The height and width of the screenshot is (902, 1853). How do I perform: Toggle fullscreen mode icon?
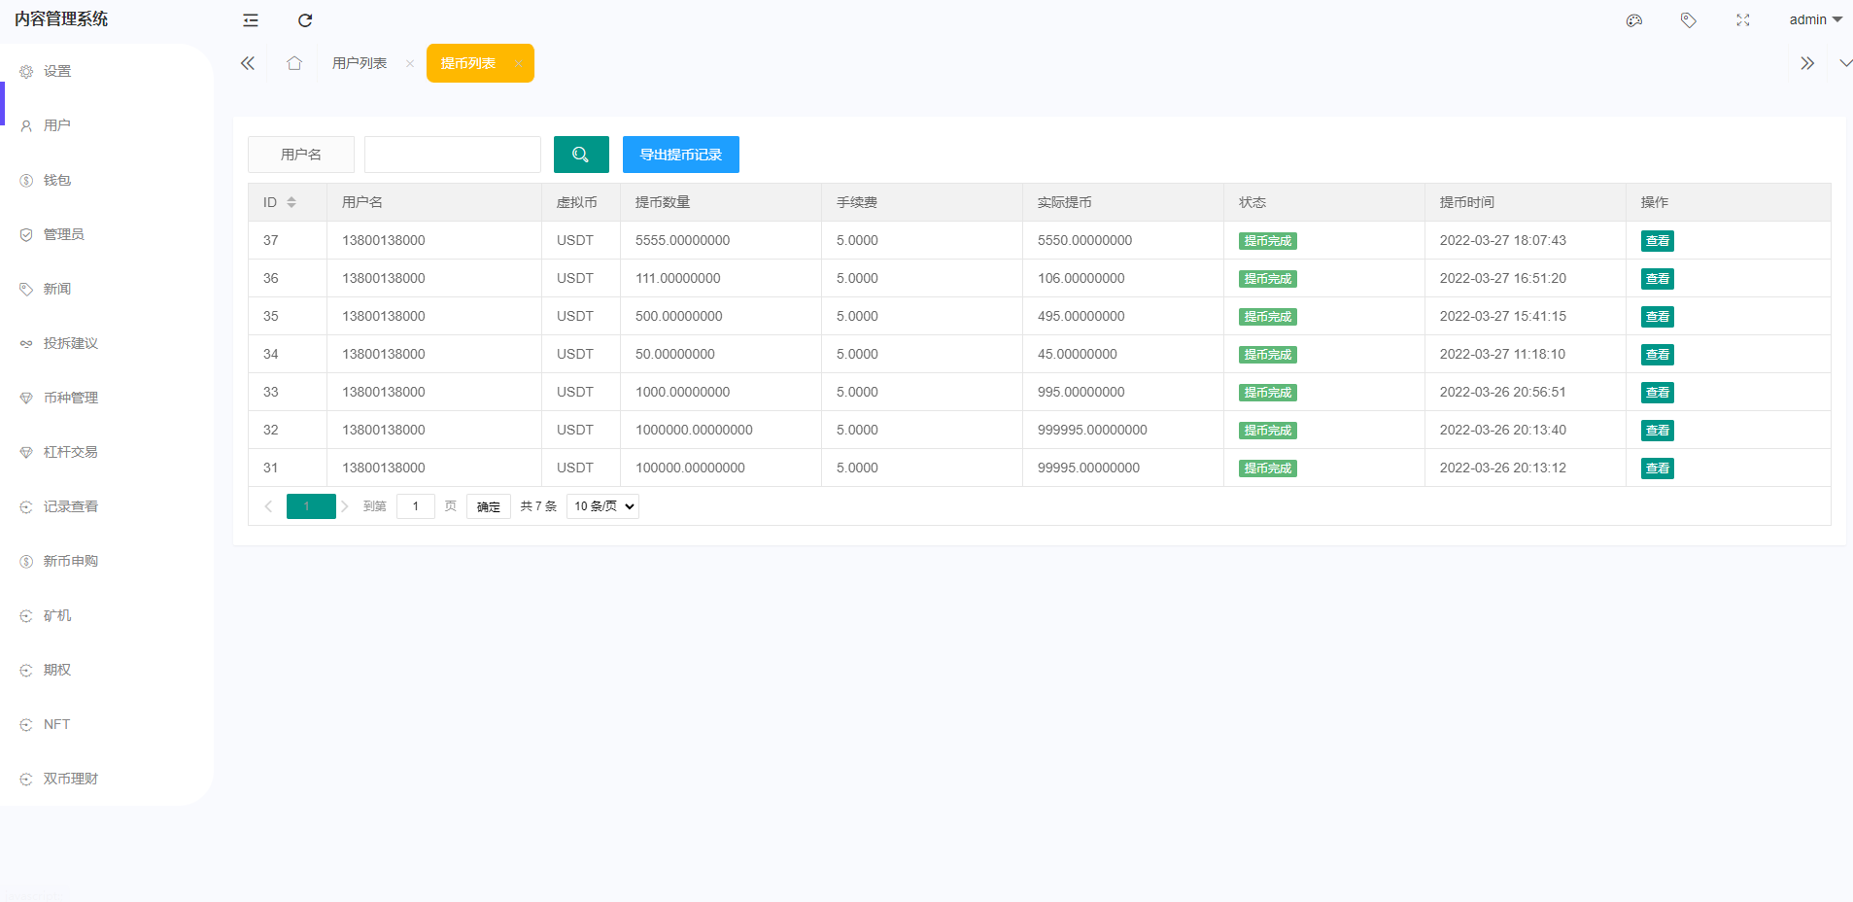1743,20
